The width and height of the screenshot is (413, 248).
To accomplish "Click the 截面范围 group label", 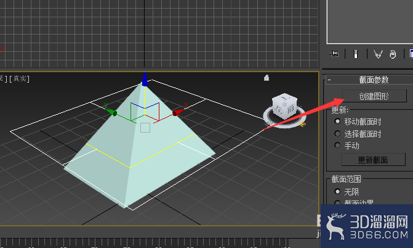I will coord(346,179).
